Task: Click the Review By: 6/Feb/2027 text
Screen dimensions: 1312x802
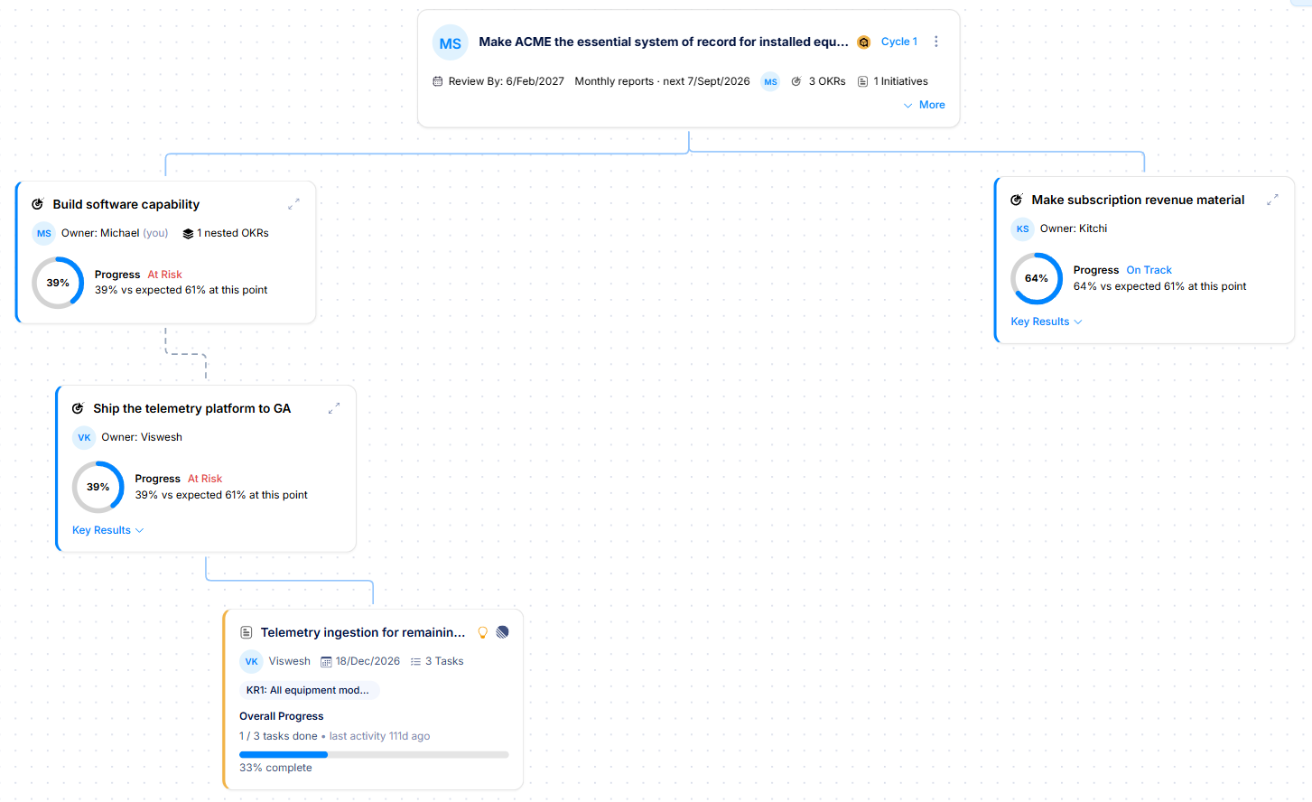Action: [x=507, y=81]
